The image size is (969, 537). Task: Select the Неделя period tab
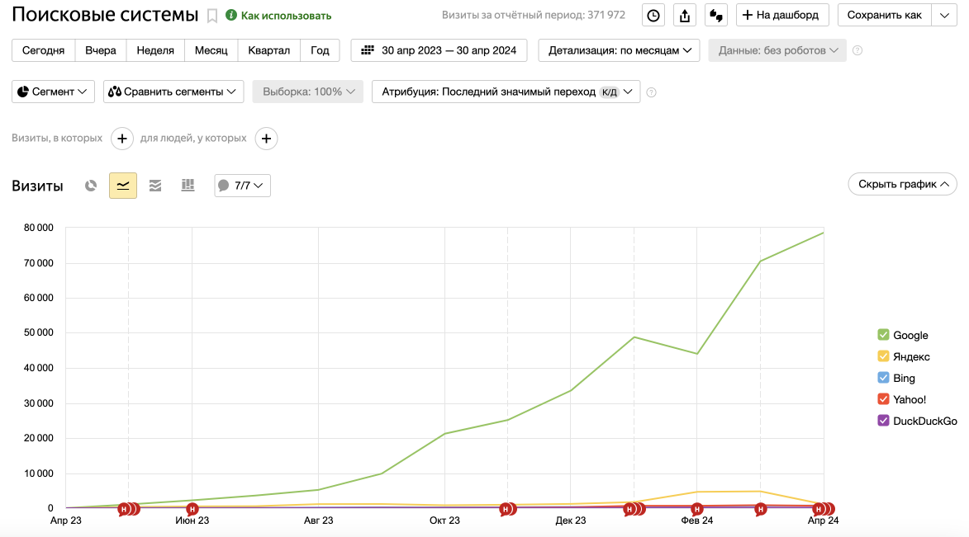(x=155, y=50)
